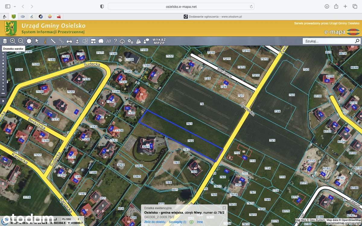Open map settings gears icon
This screenshot has height=226, width=362.
(130, 41)
